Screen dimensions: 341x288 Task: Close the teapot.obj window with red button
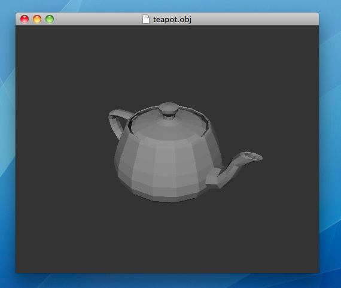[x=25, y=19]
